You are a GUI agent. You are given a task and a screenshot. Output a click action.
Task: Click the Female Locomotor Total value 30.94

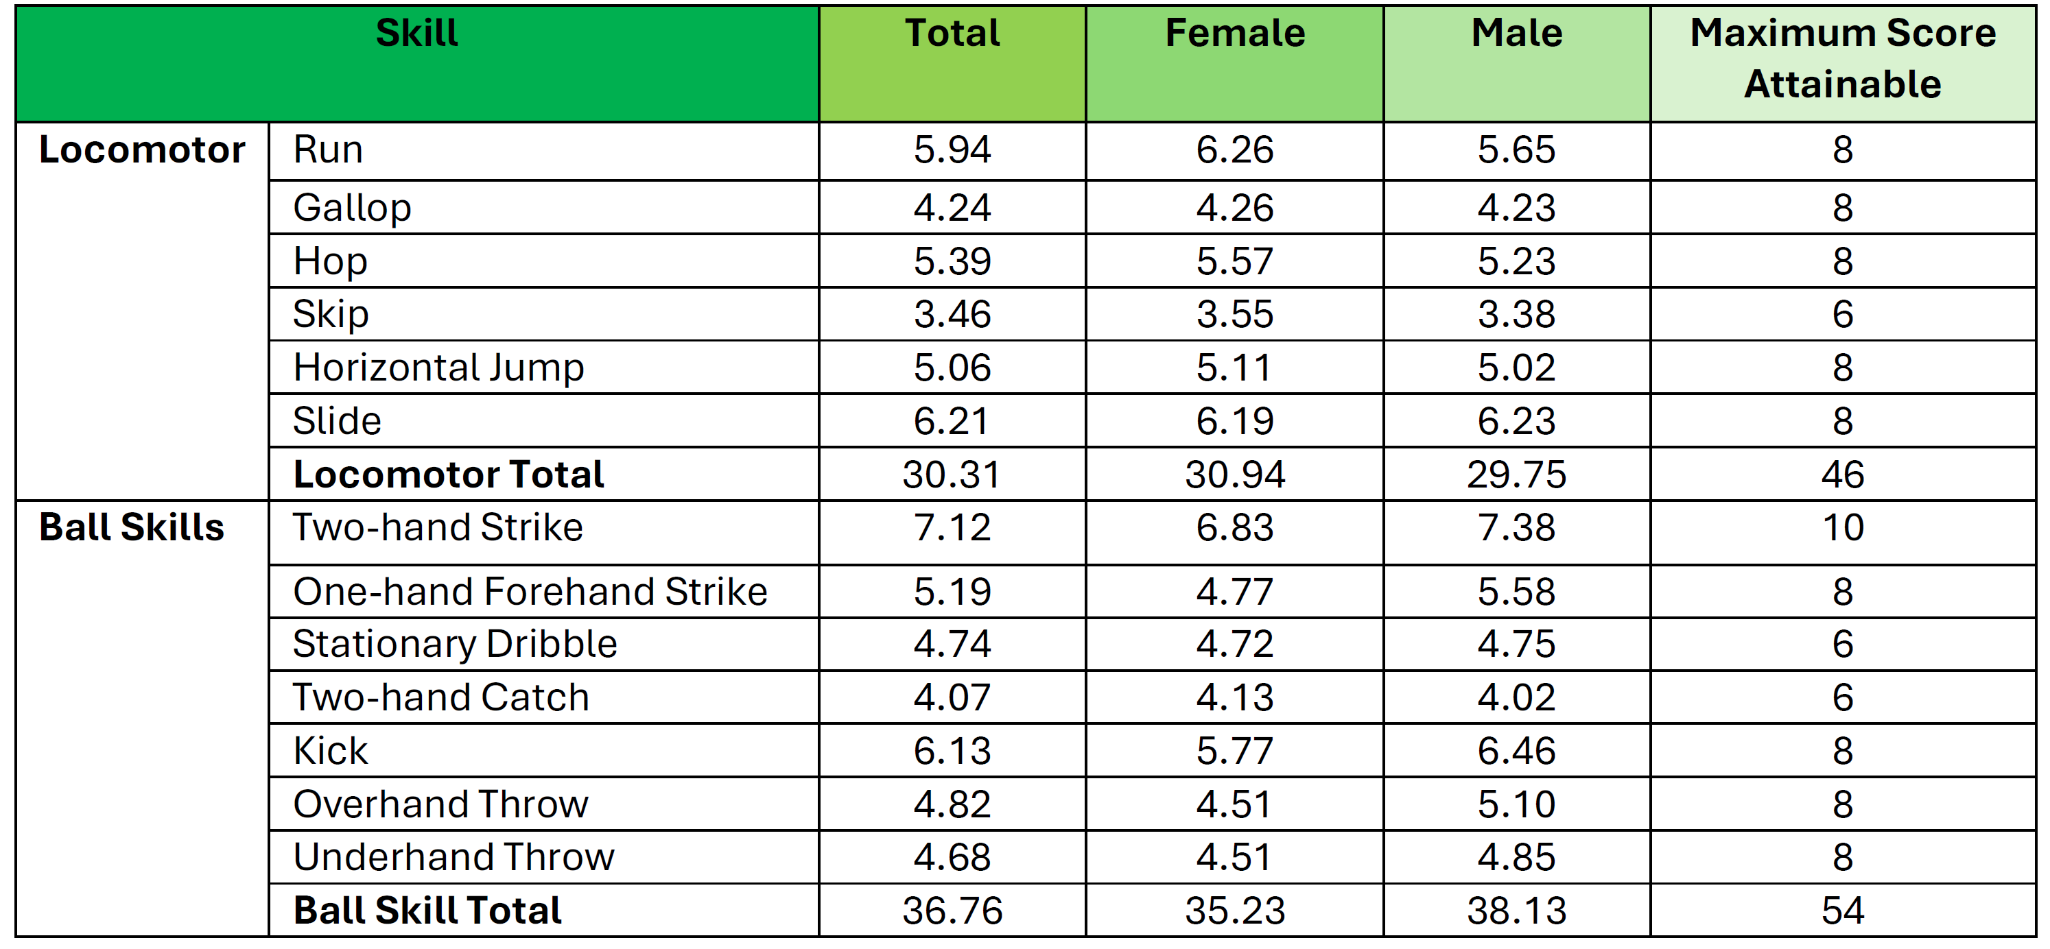coord(1234,474)
